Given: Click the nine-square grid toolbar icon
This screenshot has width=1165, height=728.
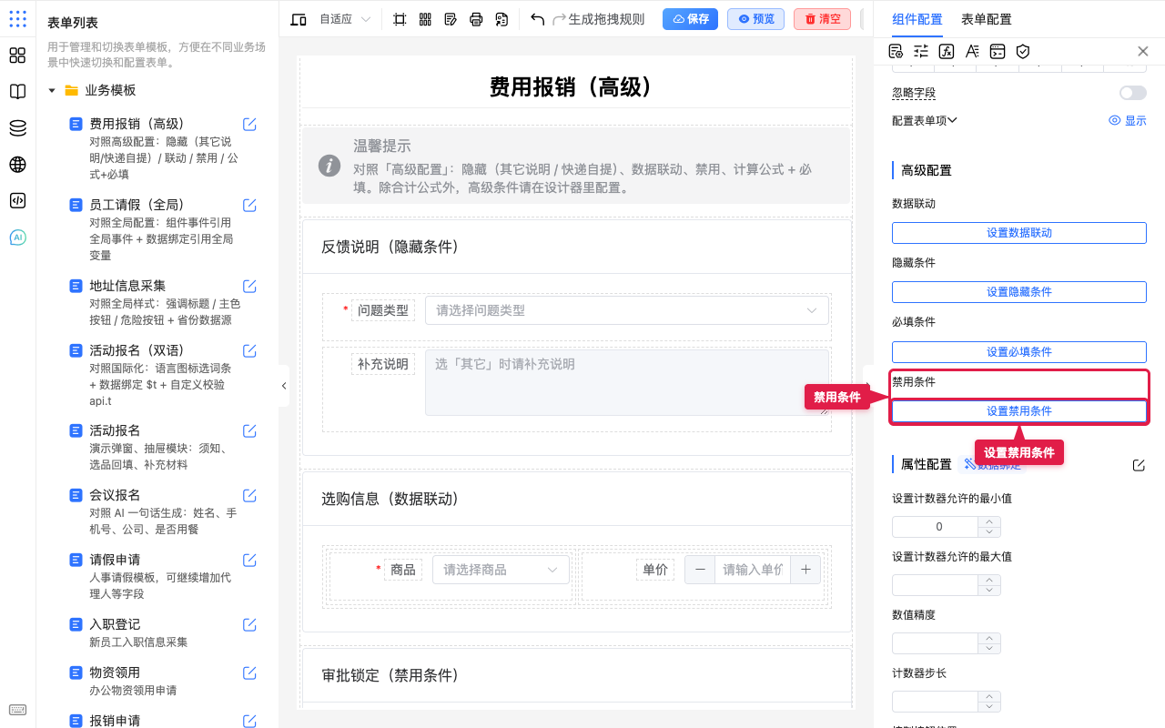Looking at the screenshot, I should point(425,19).
